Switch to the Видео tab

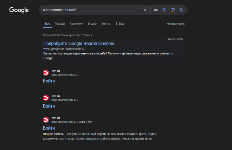click(x=92, y=24)
